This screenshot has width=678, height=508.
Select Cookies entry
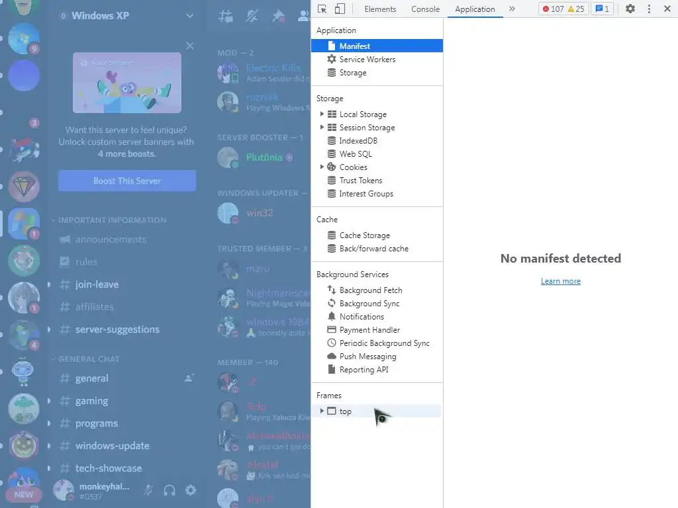pyautogui.click(x=353, y=167)
